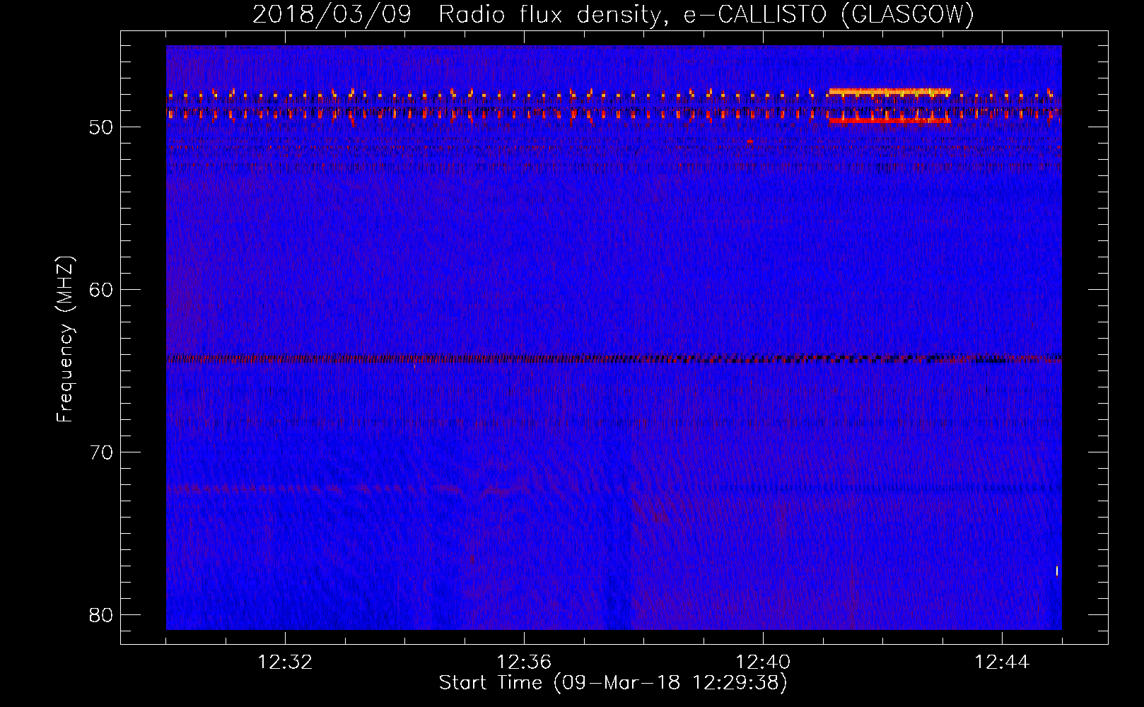Click the small white mark near 12:45

(1057, 571)
